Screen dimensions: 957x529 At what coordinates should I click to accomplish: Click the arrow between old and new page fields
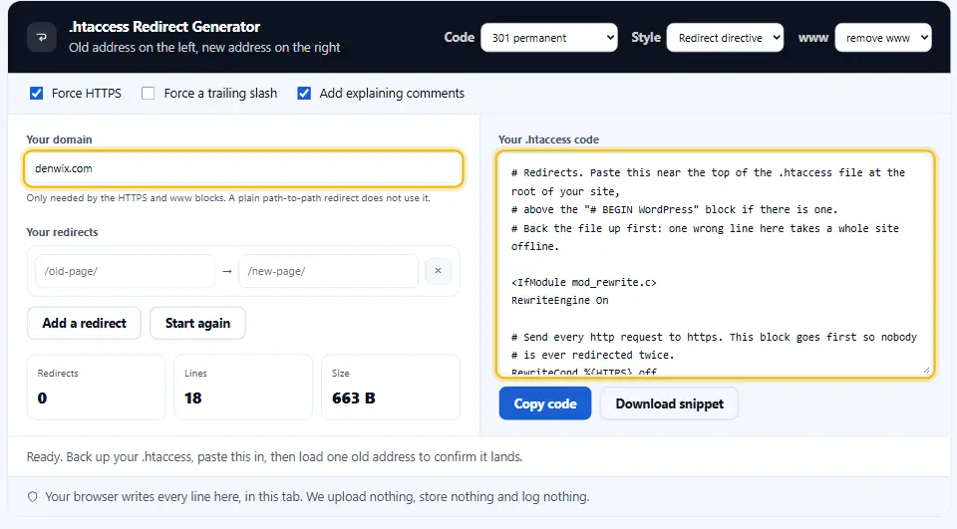coord(227,271)
